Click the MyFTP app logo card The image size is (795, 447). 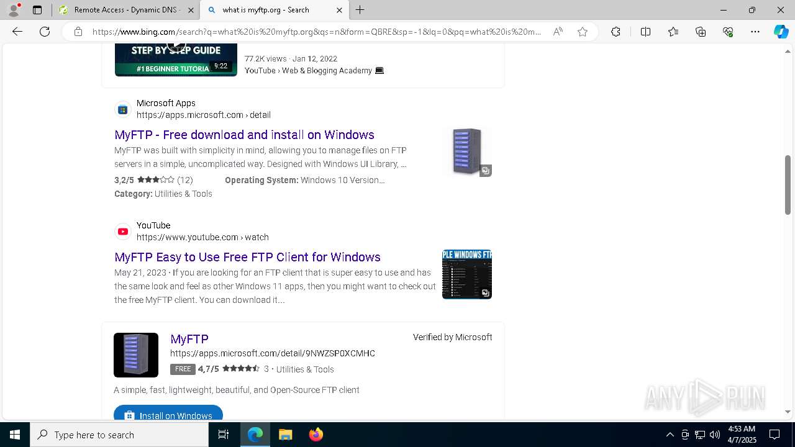click(x=136, y=355)
